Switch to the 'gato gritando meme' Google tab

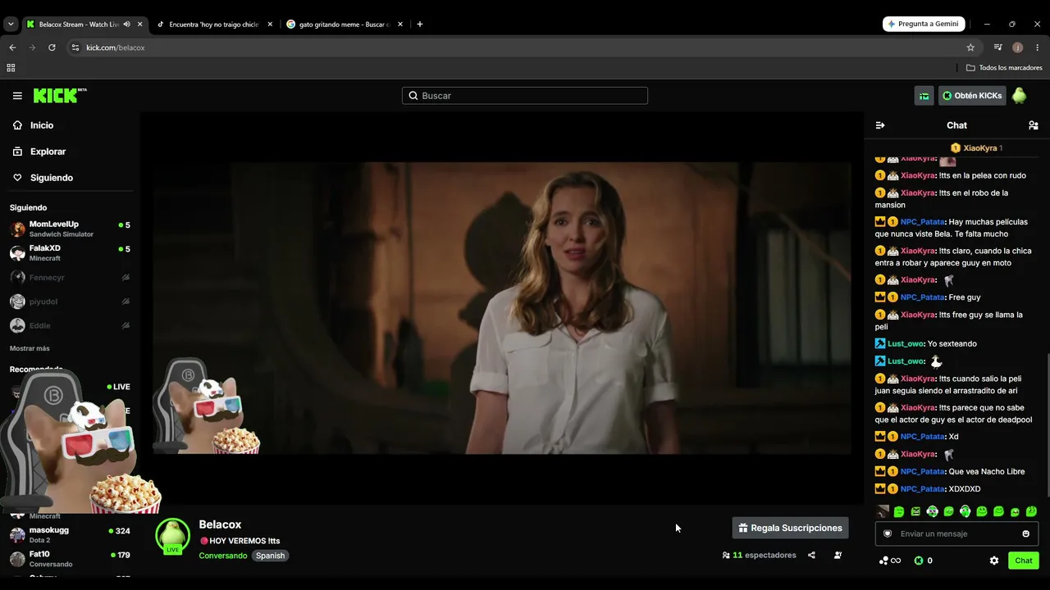tap(344, 25)
